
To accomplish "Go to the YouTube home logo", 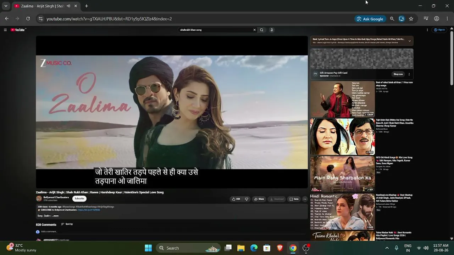I will [18, 30].
